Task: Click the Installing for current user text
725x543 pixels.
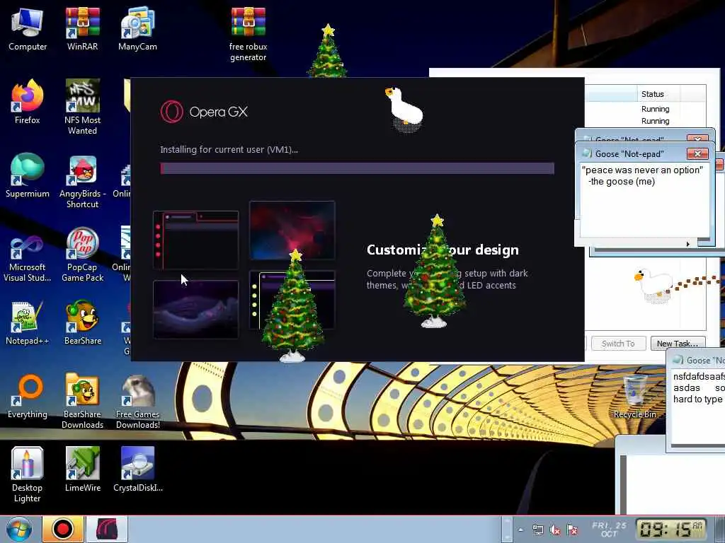Action: [229, 149]
